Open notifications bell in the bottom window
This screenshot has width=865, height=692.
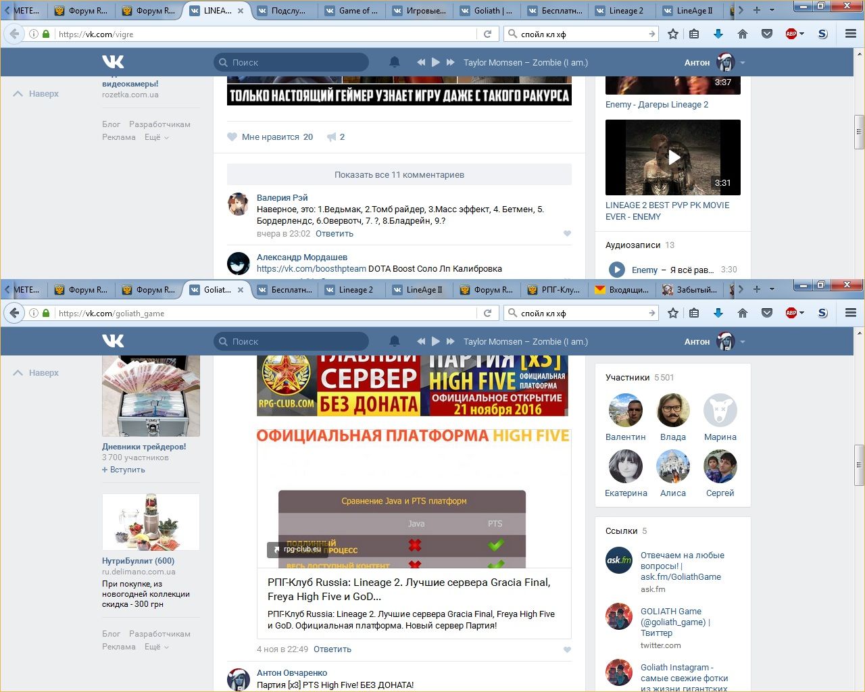395,341
